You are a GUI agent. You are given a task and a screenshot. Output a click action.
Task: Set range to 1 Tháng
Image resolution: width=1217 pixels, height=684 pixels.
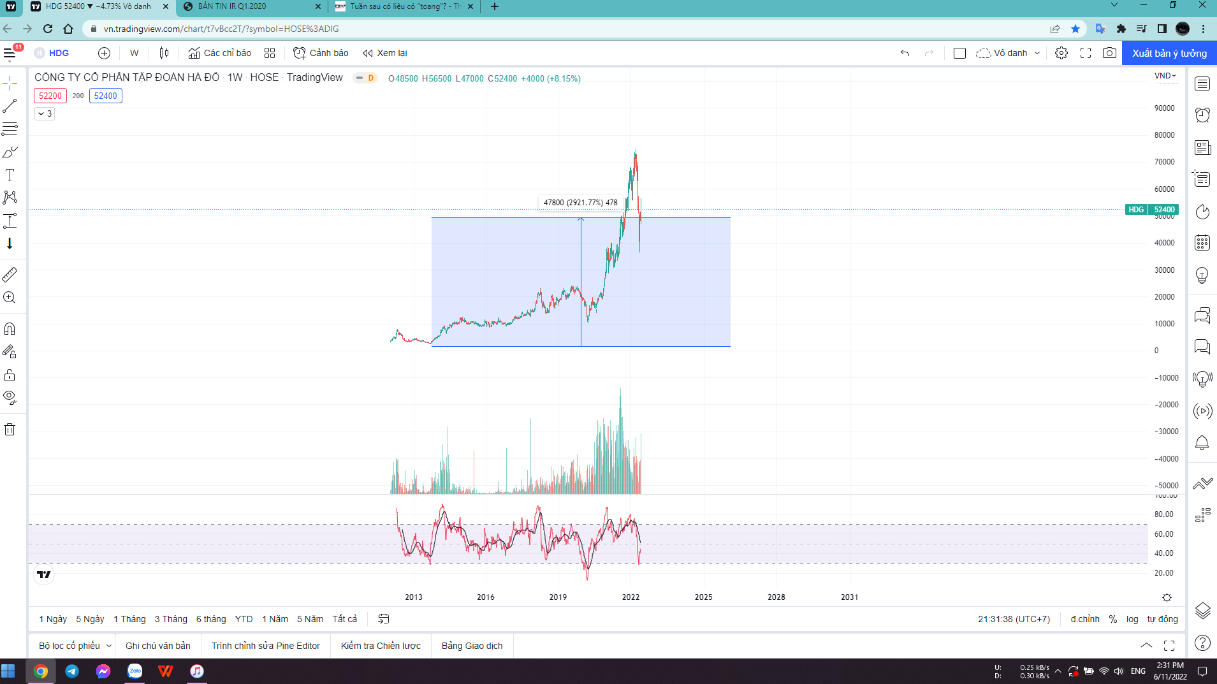pos(129,619)
